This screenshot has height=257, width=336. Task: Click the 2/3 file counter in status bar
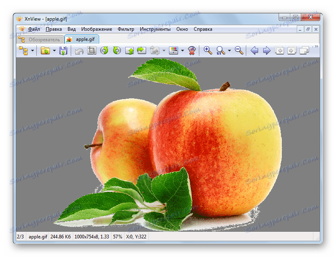pyautogui.click(x=20, y=237)
